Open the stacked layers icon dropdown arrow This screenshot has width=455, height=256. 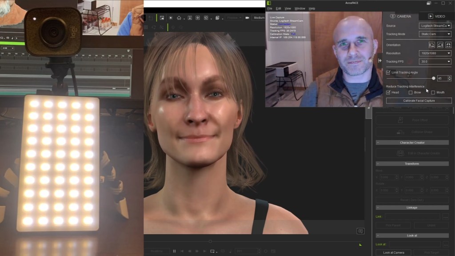(222, 19)
